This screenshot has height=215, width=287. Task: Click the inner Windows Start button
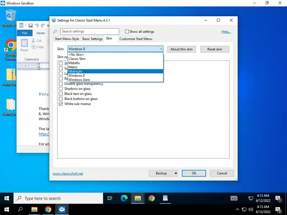pos(7,198)
